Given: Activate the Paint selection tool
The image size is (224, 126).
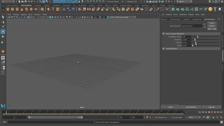Looking at the screenshot, I should pyautogui.click(x=3, y=27).
